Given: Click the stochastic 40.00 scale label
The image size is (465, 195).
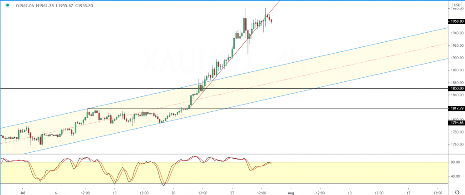Looking at the screenshot, I should pyautogui.click(x=455, y=176).
